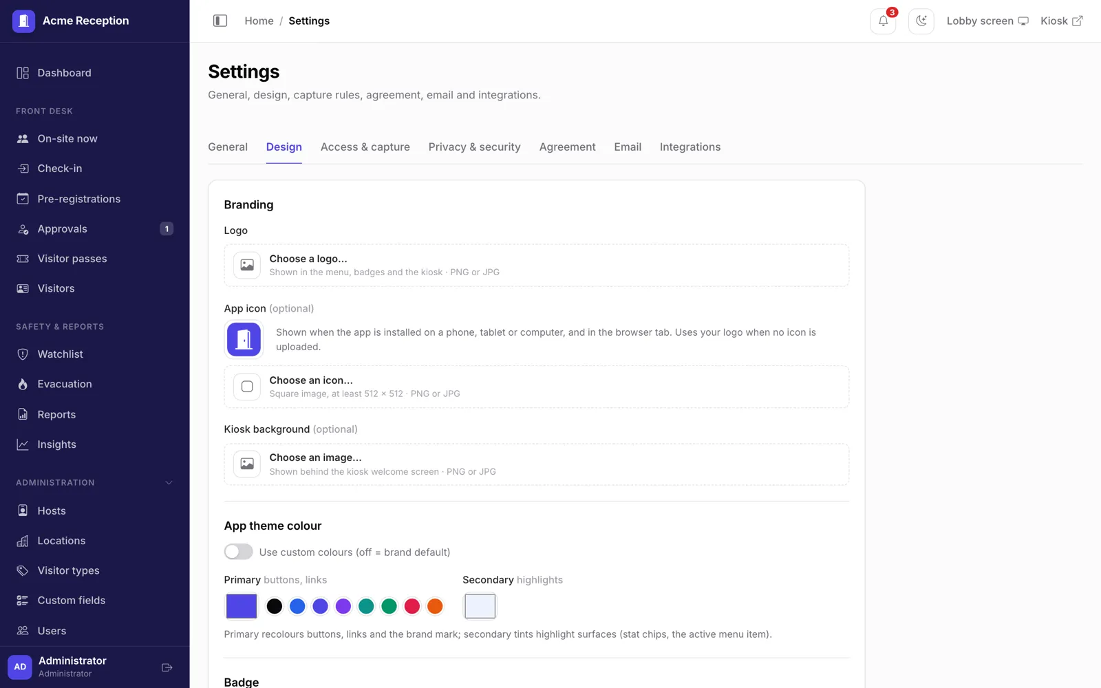
Task: Switch to Access & capture tab
Action: pyautogui.click(x=365, y=147)
